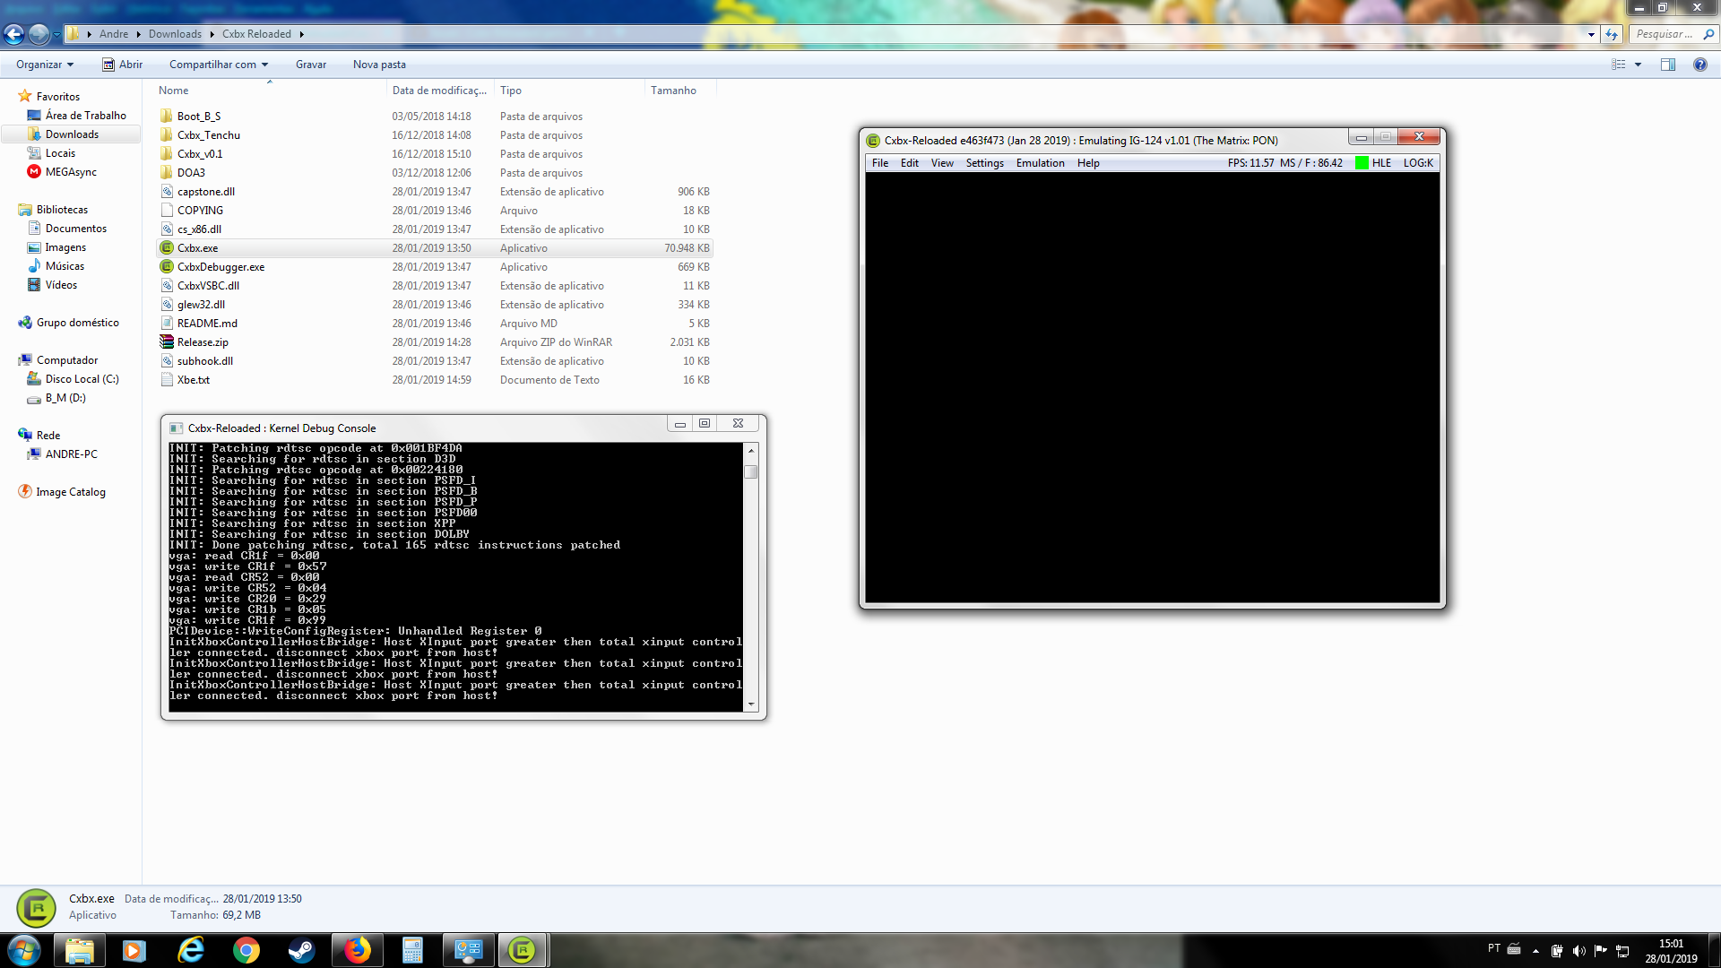Screen dimensions: 1721x968
Task: Select the Músicas library
Action: (x=56, y=266)
